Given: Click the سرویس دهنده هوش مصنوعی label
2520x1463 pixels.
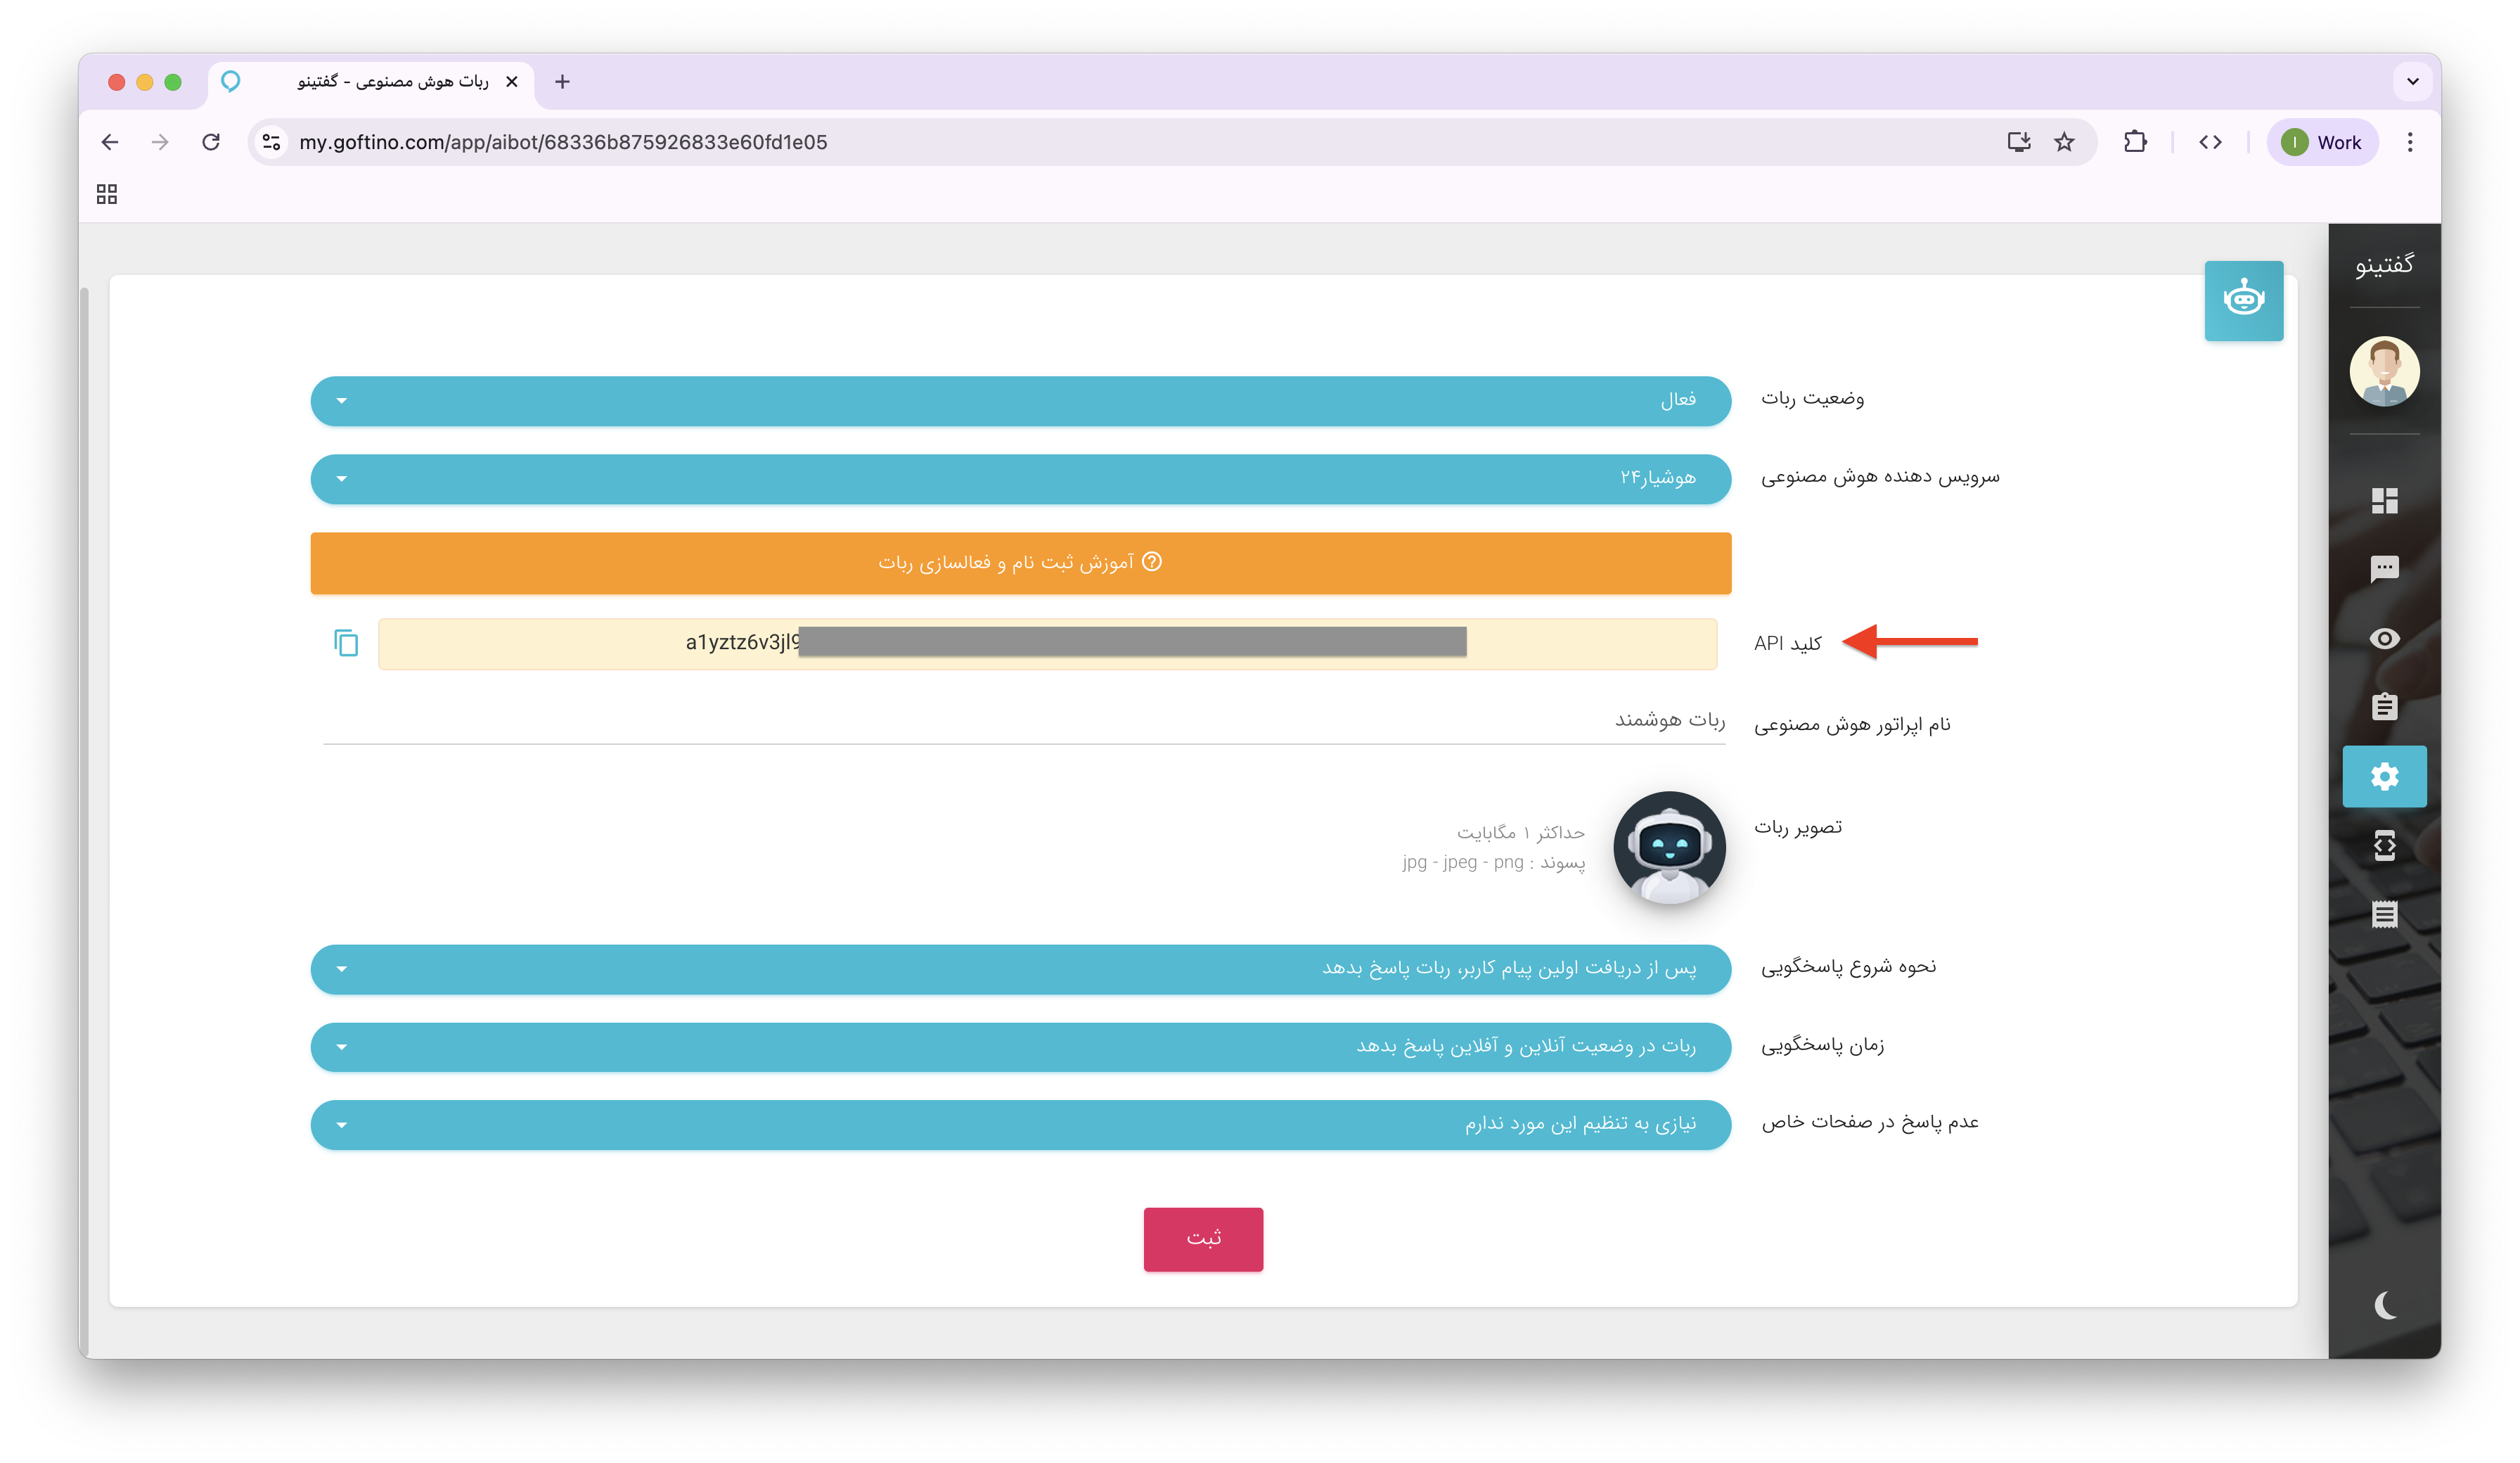Looking at the screenshot, I should tap(1880, 478).
